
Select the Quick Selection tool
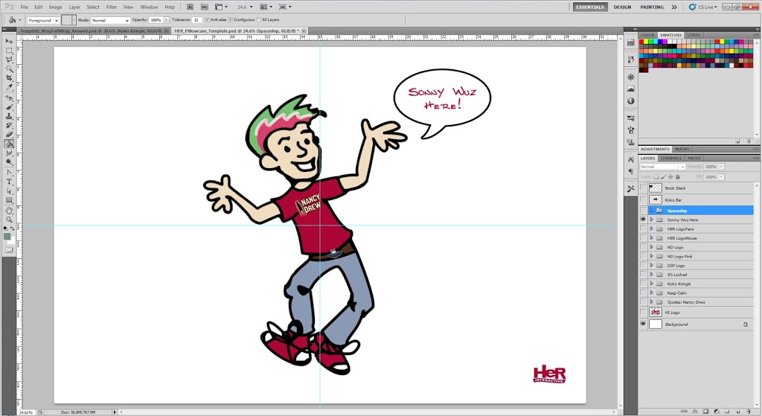[9, 69]
